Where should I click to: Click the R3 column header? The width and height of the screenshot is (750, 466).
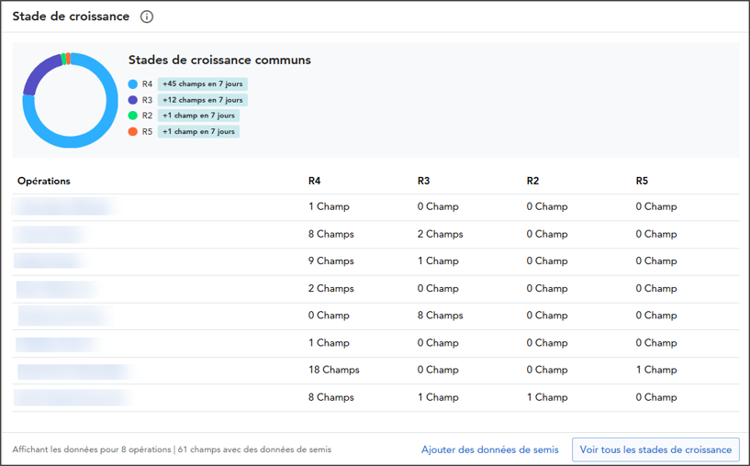tap(423, 181)
